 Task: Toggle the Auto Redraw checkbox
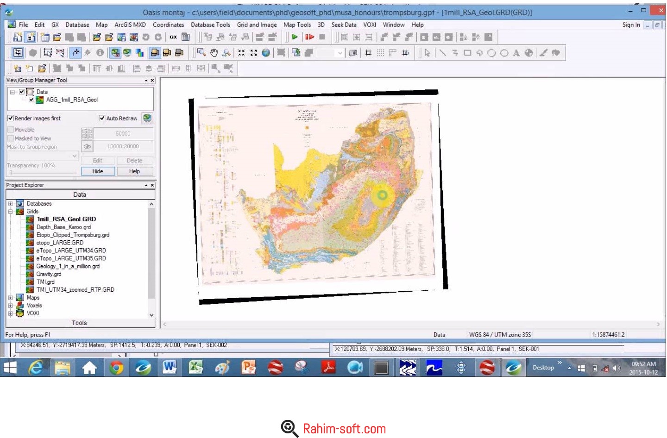102,118
